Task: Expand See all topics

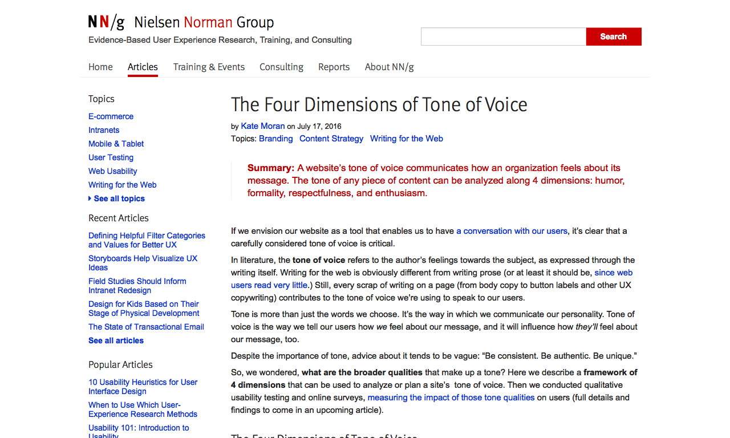Action: (x=117, y=198)
